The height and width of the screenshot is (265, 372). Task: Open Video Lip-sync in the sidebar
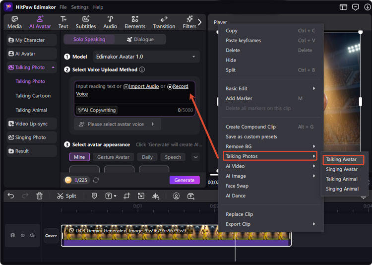pos(32,124)
